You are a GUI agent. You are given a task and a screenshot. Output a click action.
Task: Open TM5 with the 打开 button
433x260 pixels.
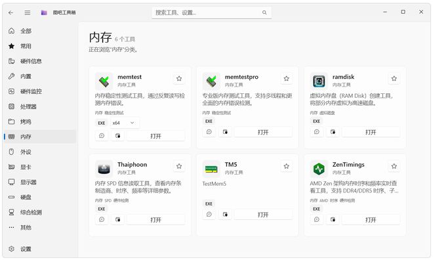tap(263, 215)
